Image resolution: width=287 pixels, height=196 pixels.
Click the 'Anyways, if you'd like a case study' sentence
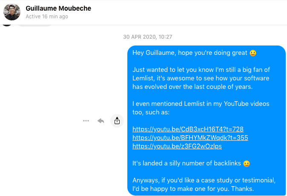pos(204,185)
